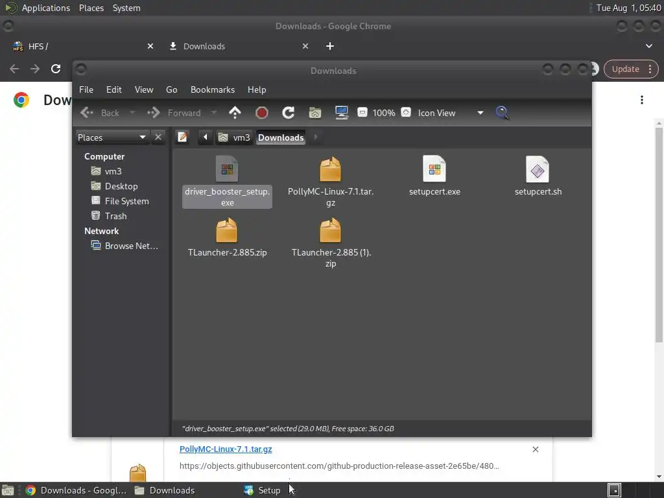664x498 pixels.
Task: Open View menu in file manager
Action: tap(144, 89)
